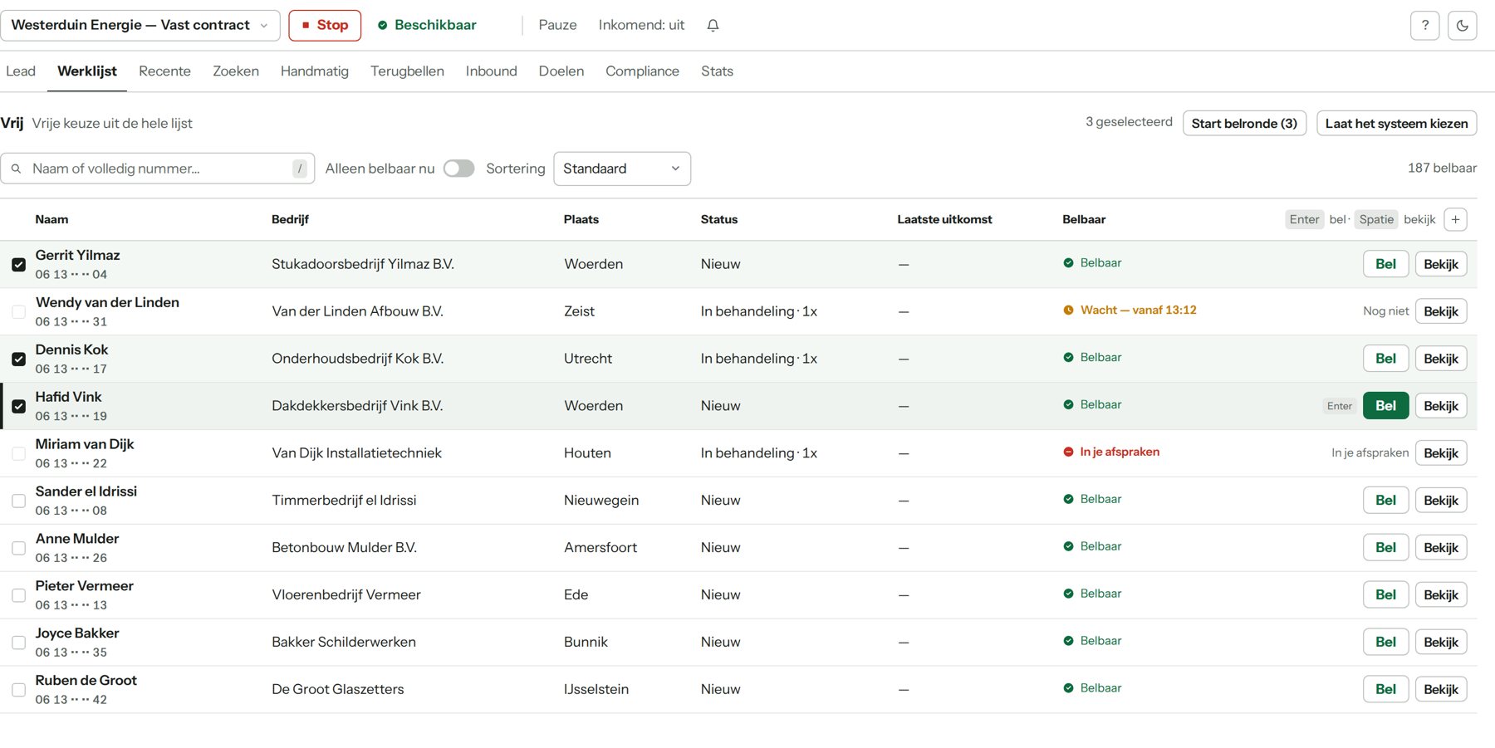This screenshot has width=1495, height=748.
Task: Click the In je afspraken red status
Action: (1111, 452)
